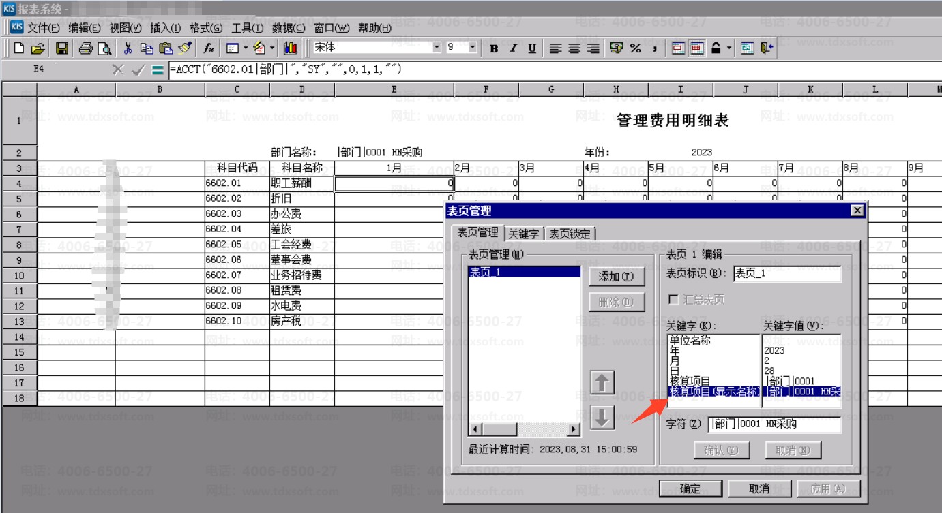Open the function wizard fx icon
The height and width of the screenshot is (513, 942).
coord(209,48)
